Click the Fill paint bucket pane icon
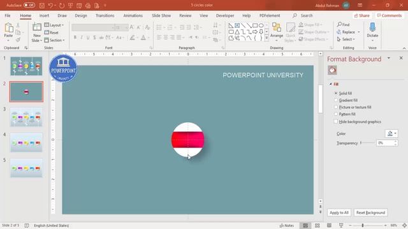The height and width of the screenshot is (229, 408). (x=332, y=70)
